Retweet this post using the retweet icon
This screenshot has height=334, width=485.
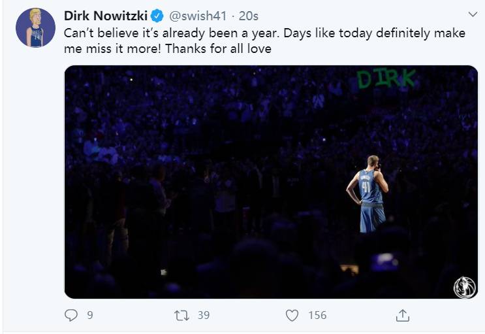click(182, 315)
